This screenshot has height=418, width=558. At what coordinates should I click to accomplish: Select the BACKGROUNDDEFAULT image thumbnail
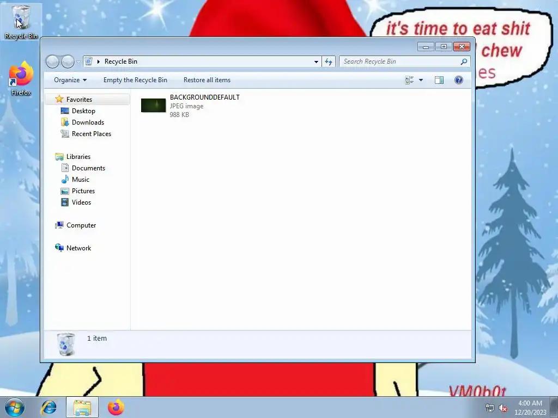click(x=153, y=106)
